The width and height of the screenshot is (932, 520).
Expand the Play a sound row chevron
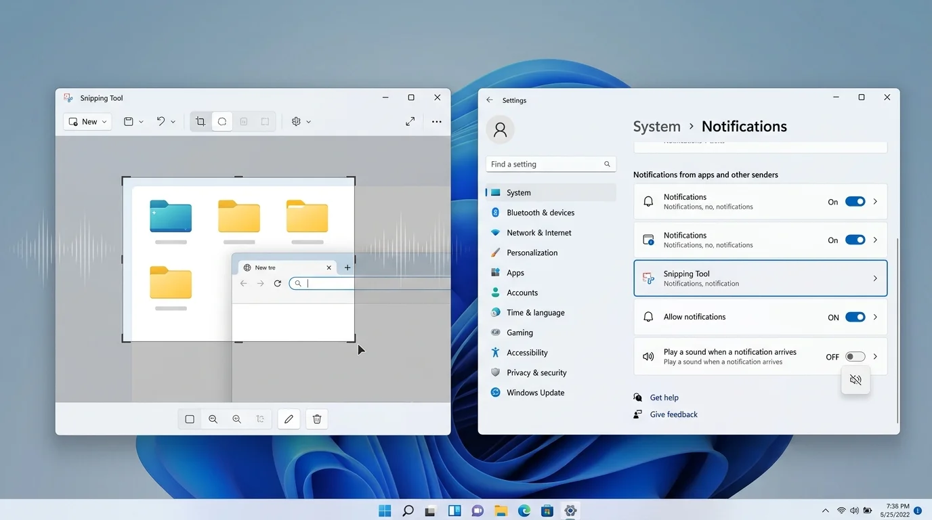click(875, 357)
